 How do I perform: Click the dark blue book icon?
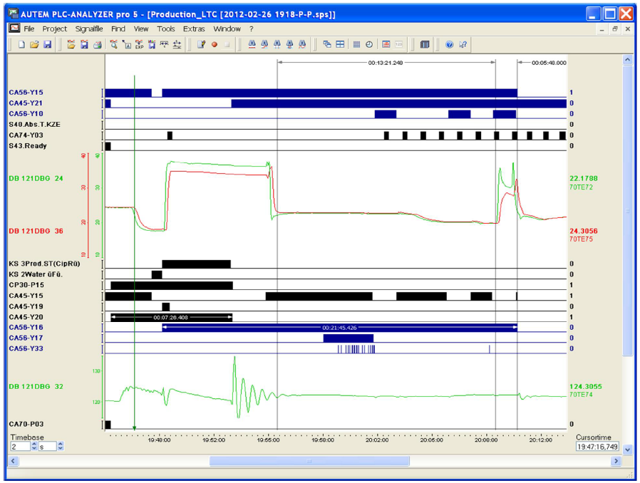pos(425,44)
